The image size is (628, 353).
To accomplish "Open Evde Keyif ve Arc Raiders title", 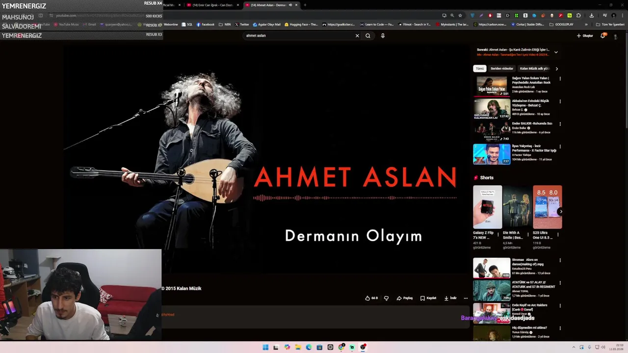I will [x=529, y=307].
